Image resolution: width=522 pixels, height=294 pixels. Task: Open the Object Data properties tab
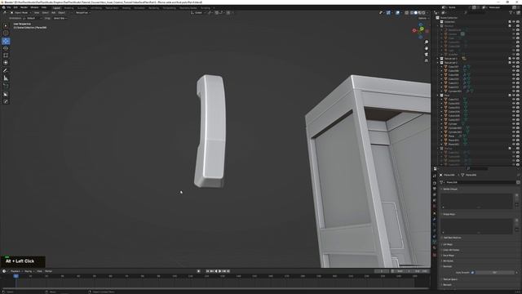click(x=435, y=242)
